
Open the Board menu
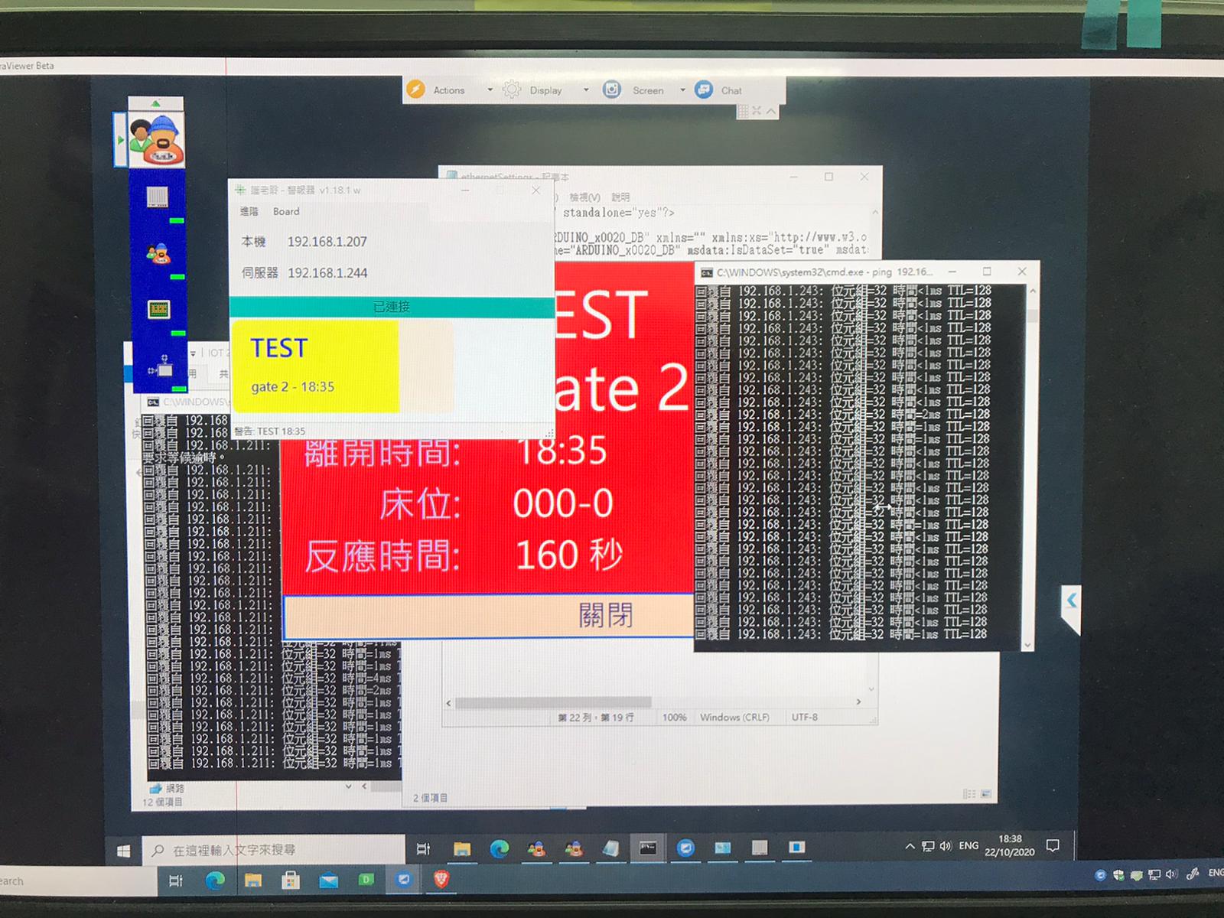click(286, 211)
